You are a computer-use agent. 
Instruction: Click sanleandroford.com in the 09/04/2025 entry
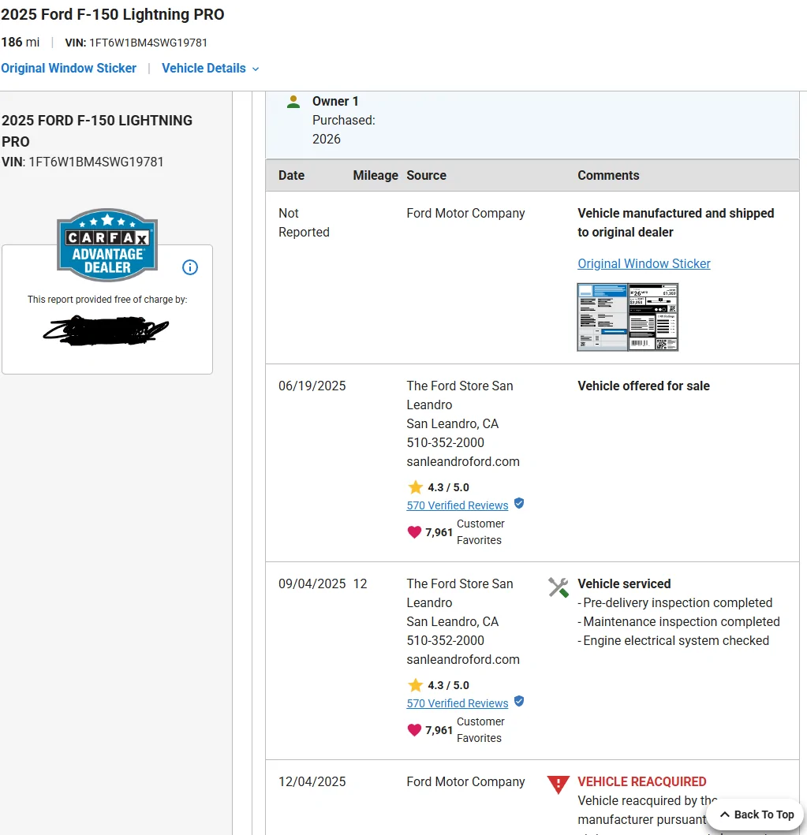click(x=463, y=660)
